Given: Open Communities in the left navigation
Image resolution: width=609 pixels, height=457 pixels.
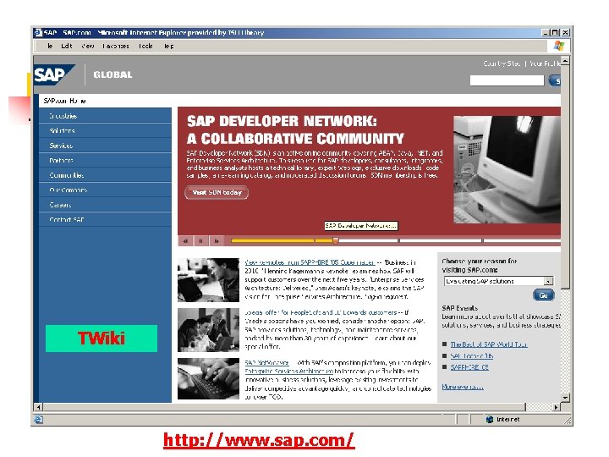Looking at the screenshot, I should pos(105,175).
